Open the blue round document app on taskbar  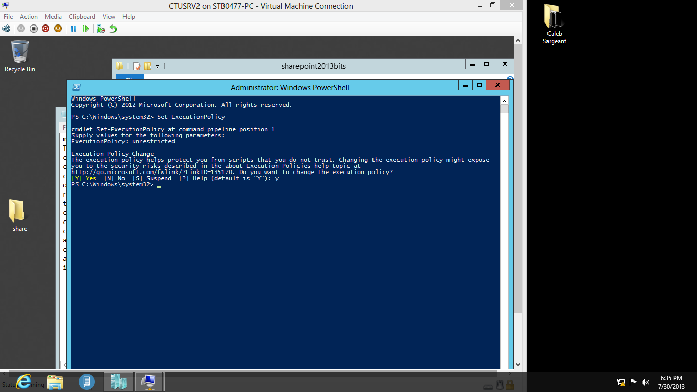pos(87,381)
